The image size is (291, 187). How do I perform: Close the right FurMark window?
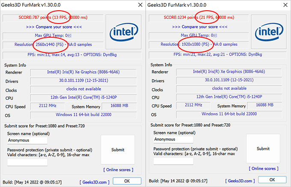pyautogui.click(x=285, y=5)
